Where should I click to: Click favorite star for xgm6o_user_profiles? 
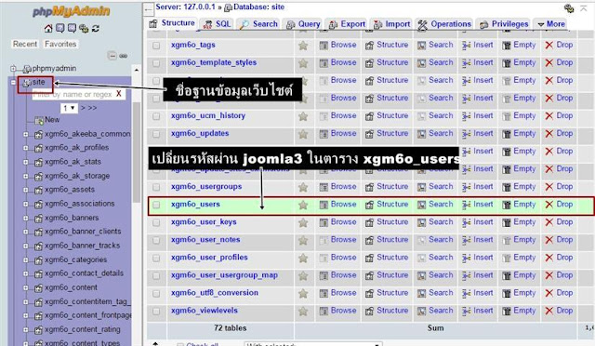303,259
